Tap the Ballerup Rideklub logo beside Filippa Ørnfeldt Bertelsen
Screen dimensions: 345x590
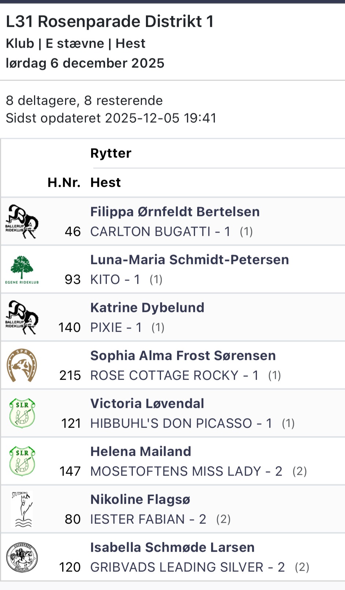coord(22,221)
